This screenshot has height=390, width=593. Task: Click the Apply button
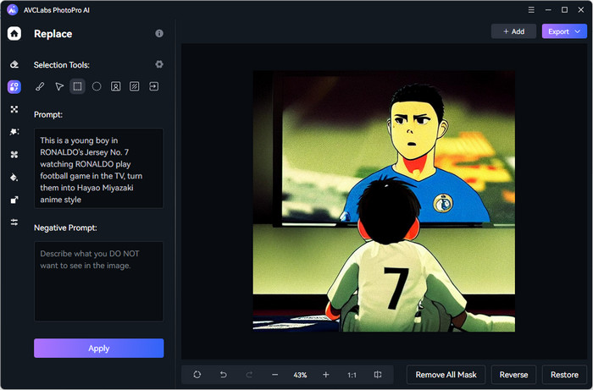pyautogui.click(x=98, y=349)
